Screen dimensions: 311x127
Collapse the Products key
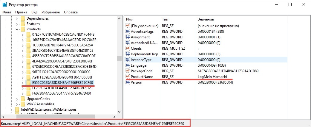[17, 29]
